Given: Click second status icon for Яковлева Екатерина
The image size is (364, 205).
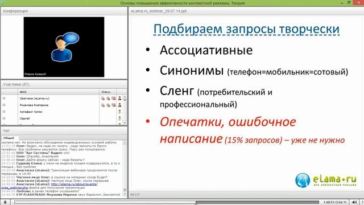Looking at the screenshot, I should pyautogui.click(x=108, y=105).
